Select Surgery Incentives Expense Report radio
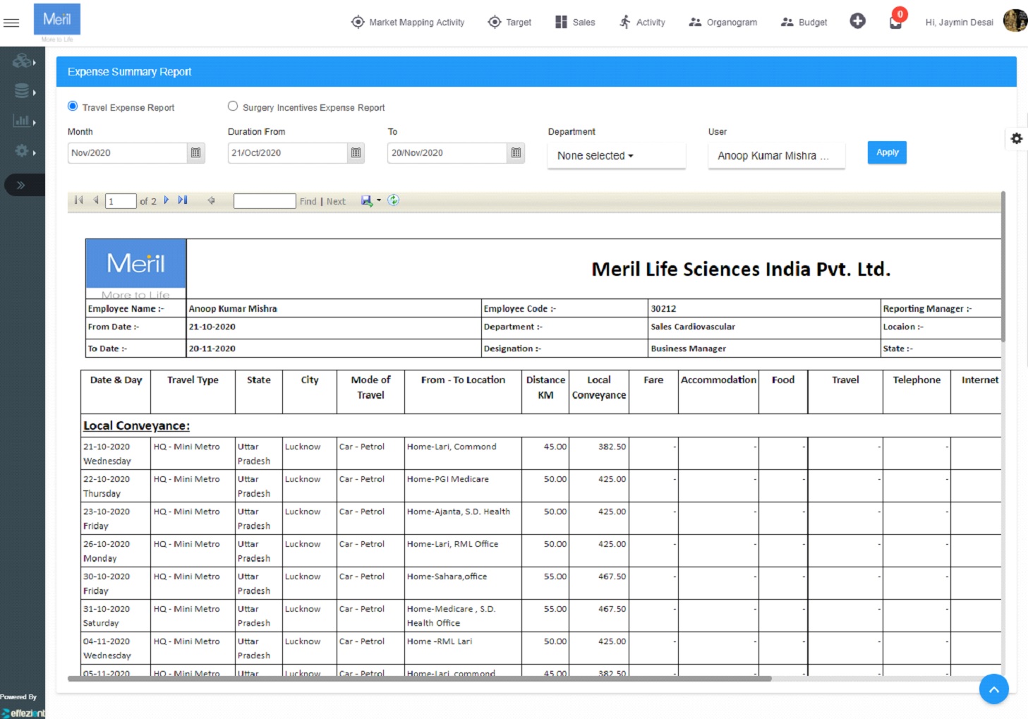1028x719 pixels. (x=233, y=106)
